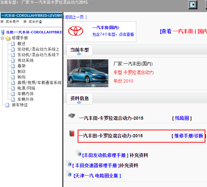This screenshot has height=187, width=207.
Task: Click the gear icon beside 天津一汽 电路图全集
Action: point(69,174)
